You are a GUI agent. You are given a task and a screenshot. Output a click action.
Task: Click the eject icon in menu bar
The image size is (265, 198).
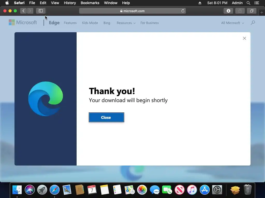[200, 3]
